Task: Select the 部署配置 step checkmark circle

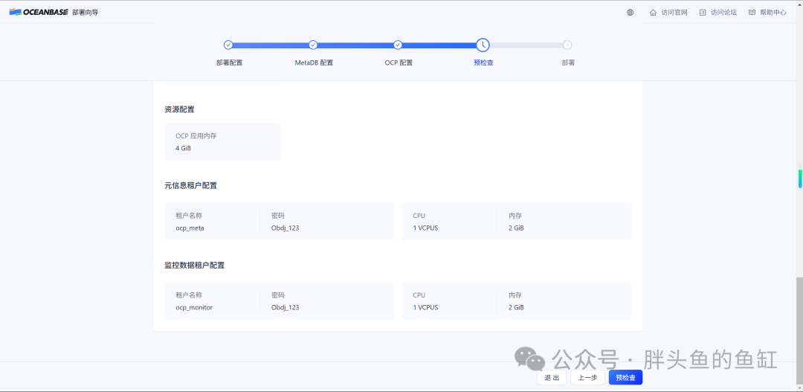Action: tap(228, 45)
